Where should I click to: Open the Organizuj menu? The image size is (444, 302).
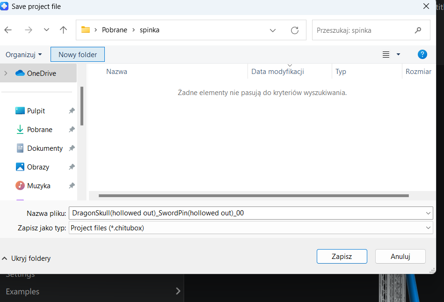pos(24,54)
